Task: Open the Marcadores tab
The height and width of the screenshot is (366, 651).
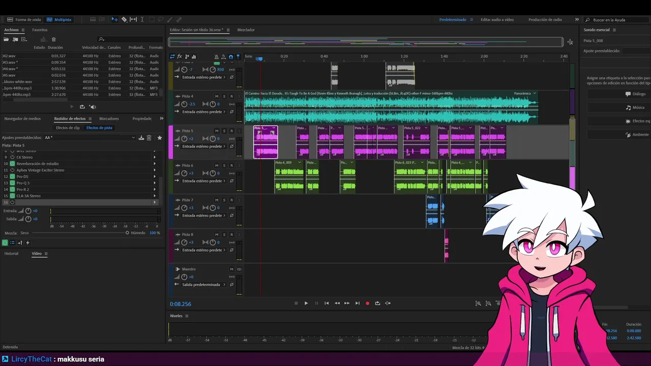Action: (109, 118)
